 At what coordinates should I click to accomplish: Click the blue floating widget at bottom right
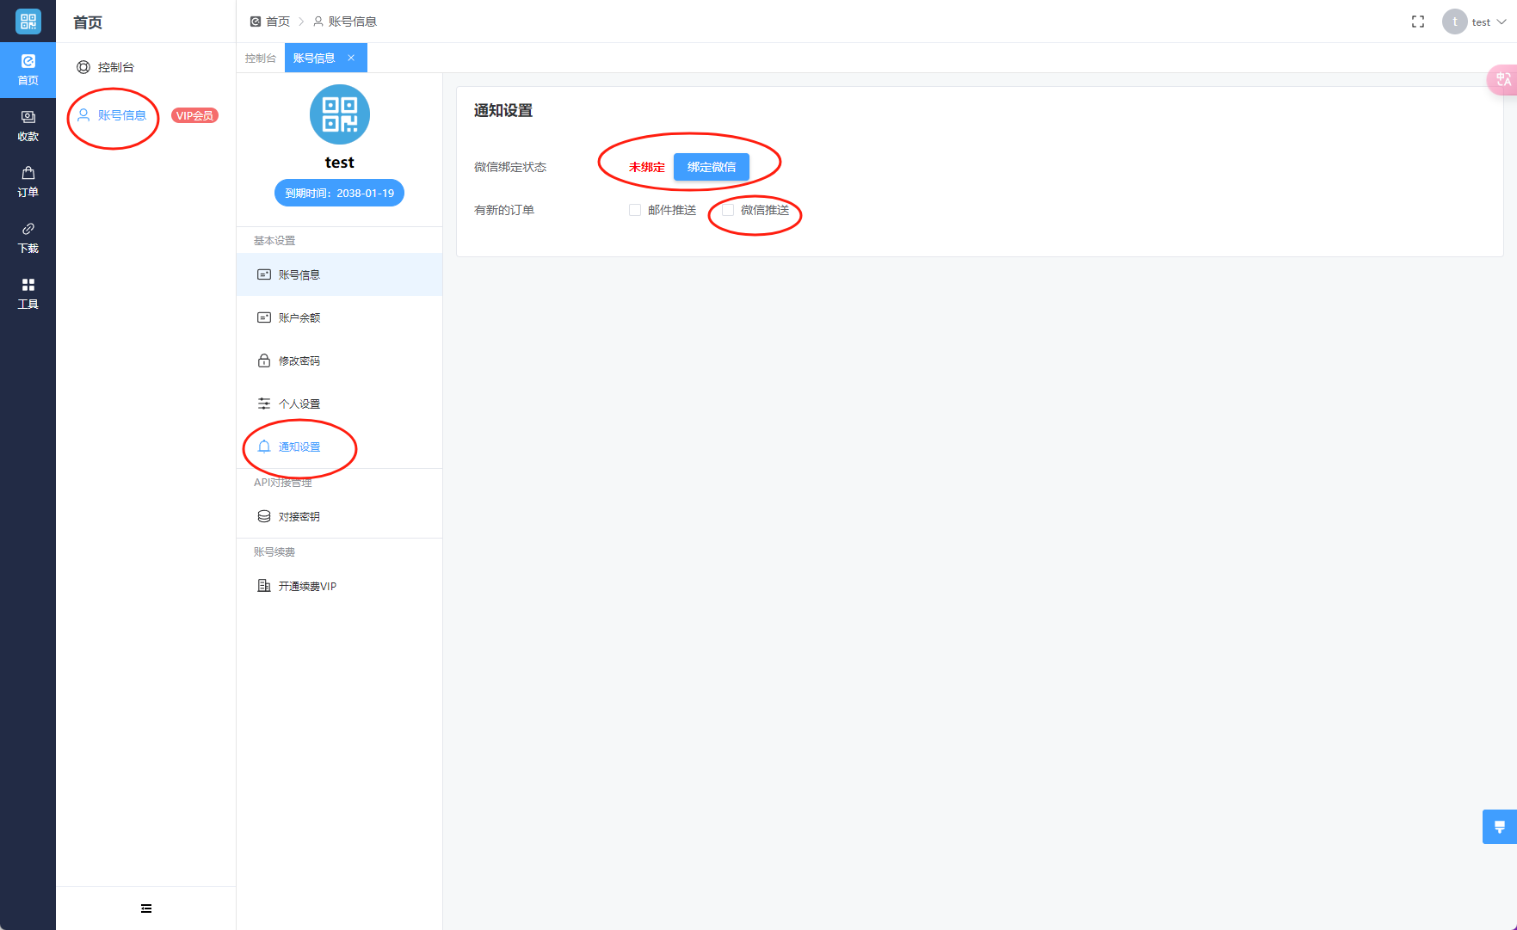tap(1499, 827)
